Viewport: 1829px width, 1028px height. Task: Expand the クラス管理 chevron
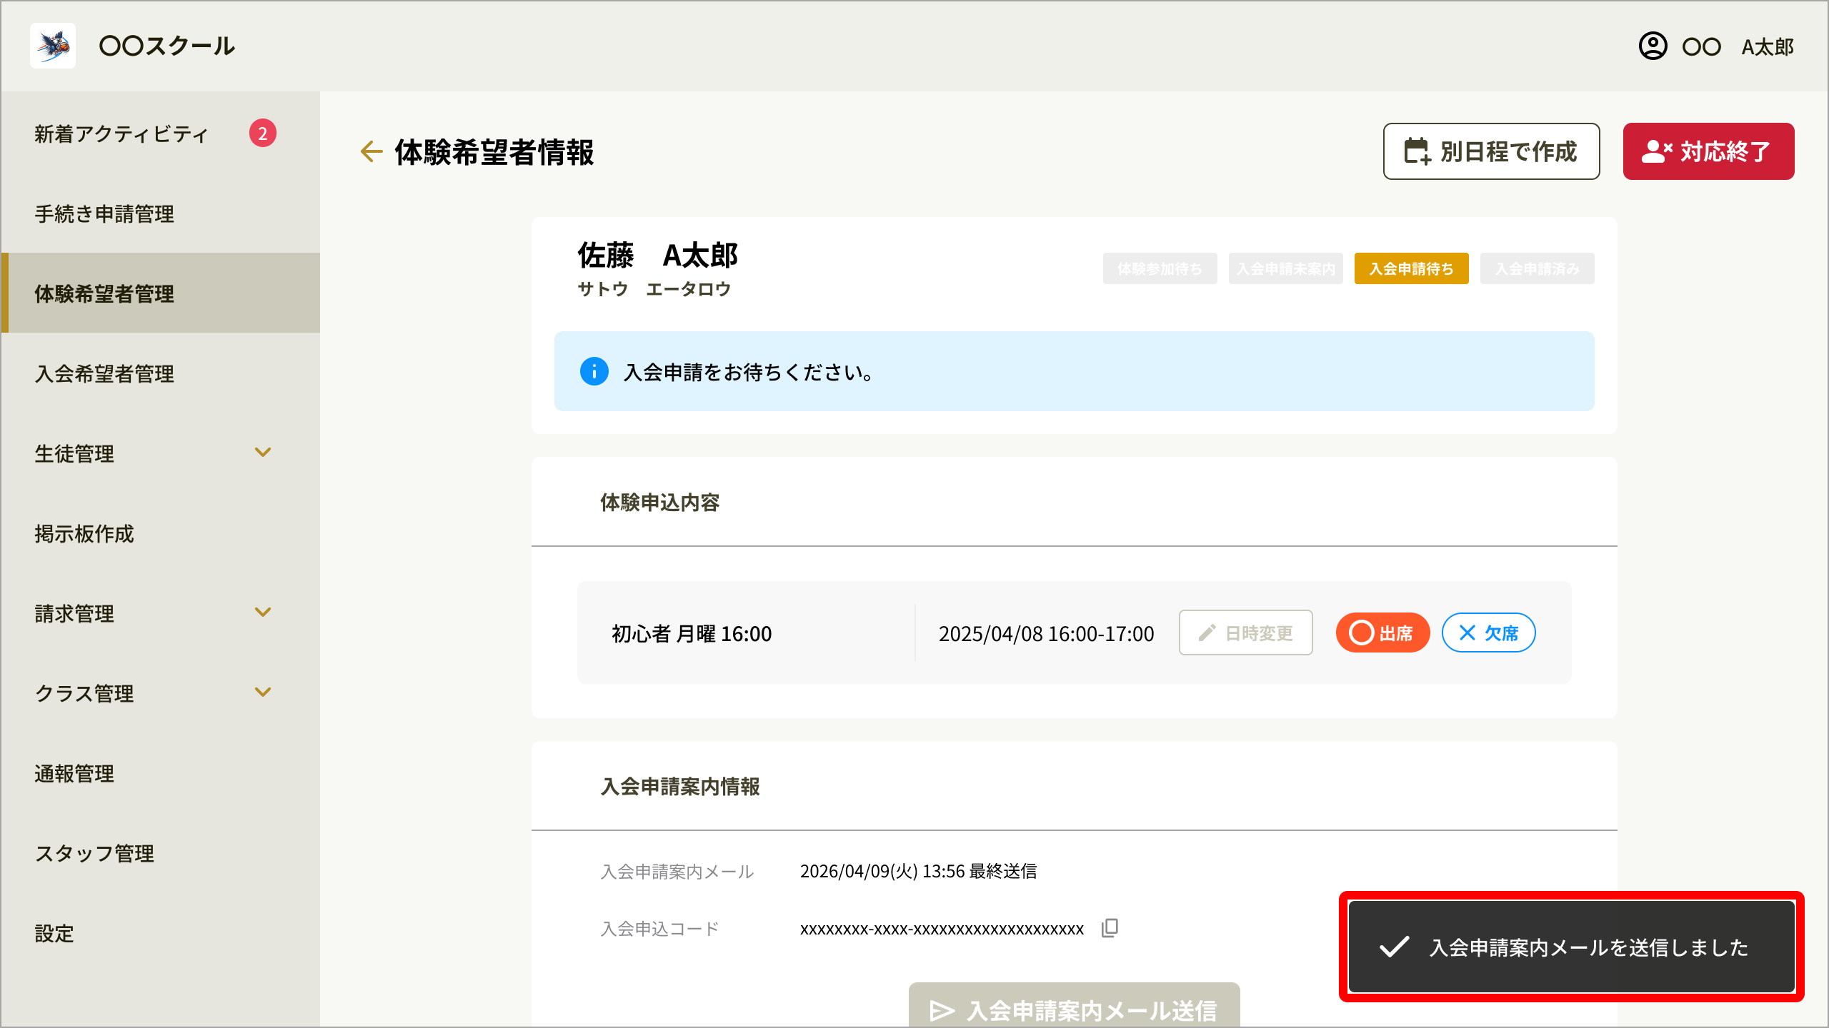coord(263,692)
